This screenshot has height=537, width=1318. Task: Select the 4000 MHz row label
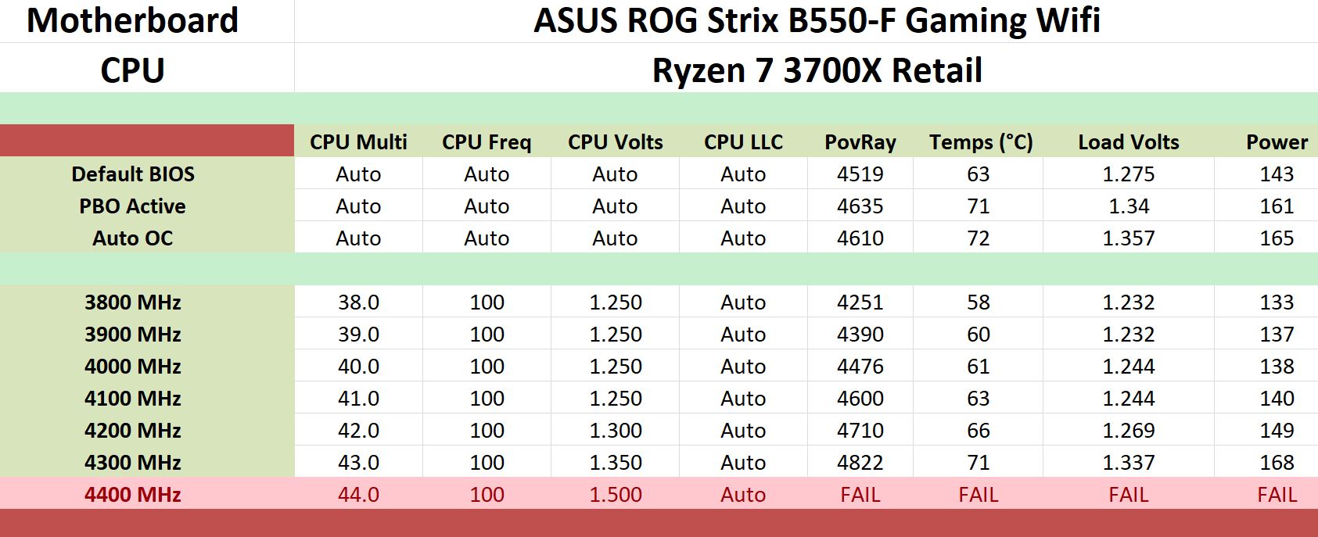pyautogui.click(x=133, y=367)
